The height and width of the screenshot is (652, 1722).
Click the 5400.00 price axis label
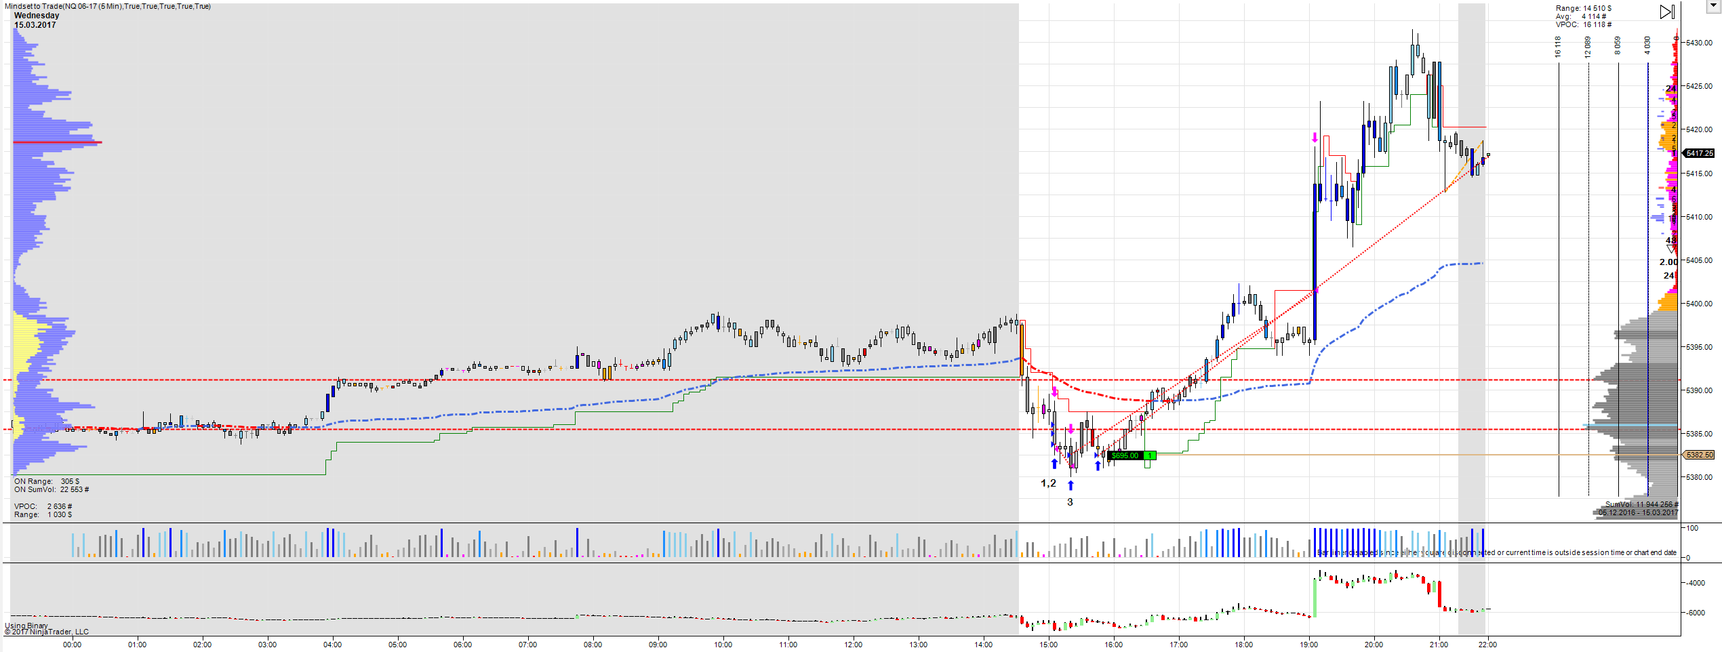click(1699, 304)
